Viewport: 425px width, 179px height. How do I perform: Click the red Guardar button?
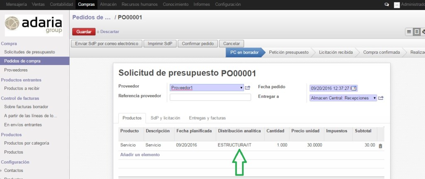pos(84,31)
